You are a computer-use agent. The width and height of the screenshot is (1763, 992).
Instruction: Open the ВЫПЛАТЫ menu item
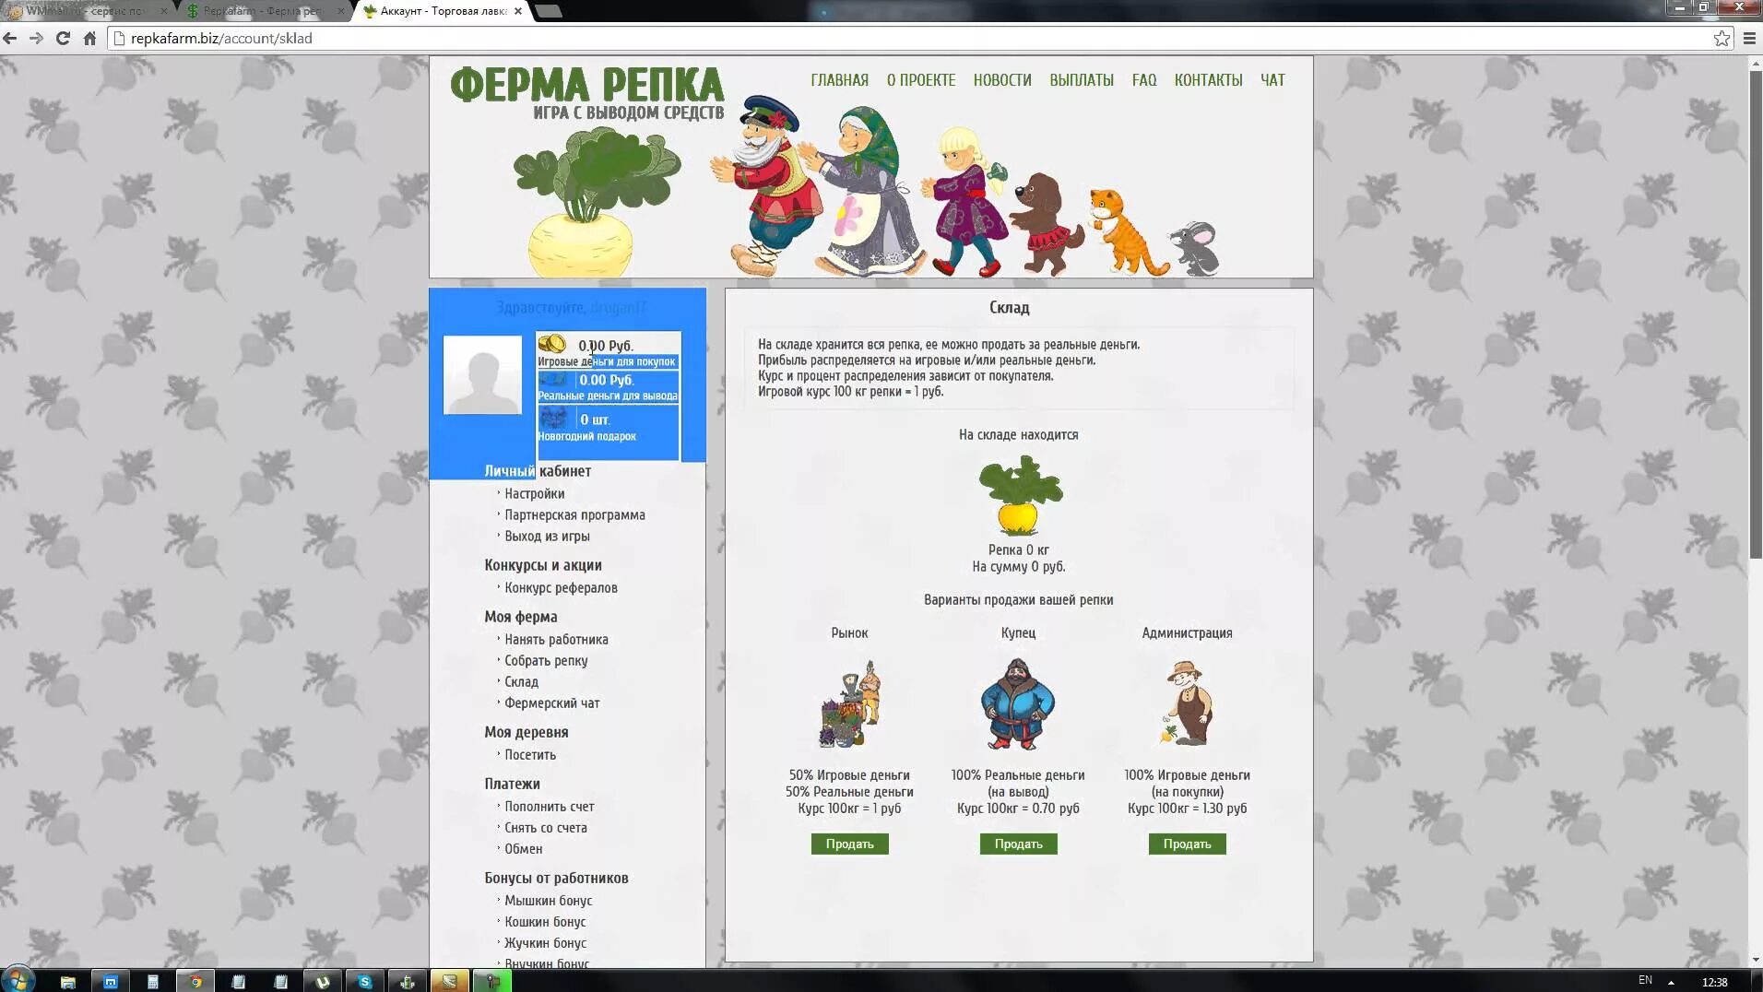(1082, 80)
